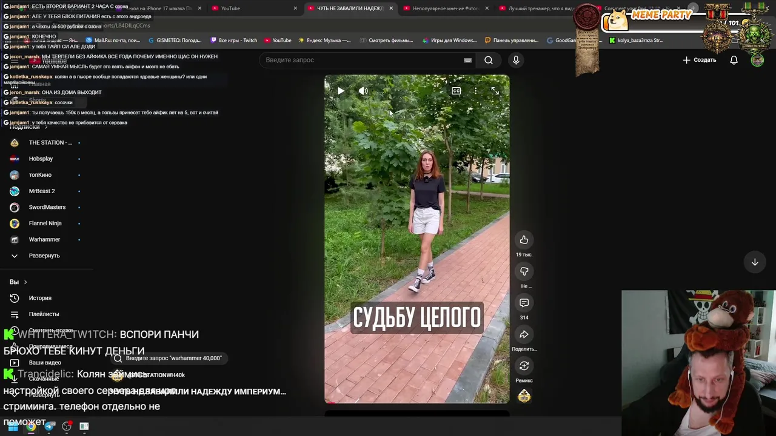Open Chrome from the taskbar

[31, 426]
